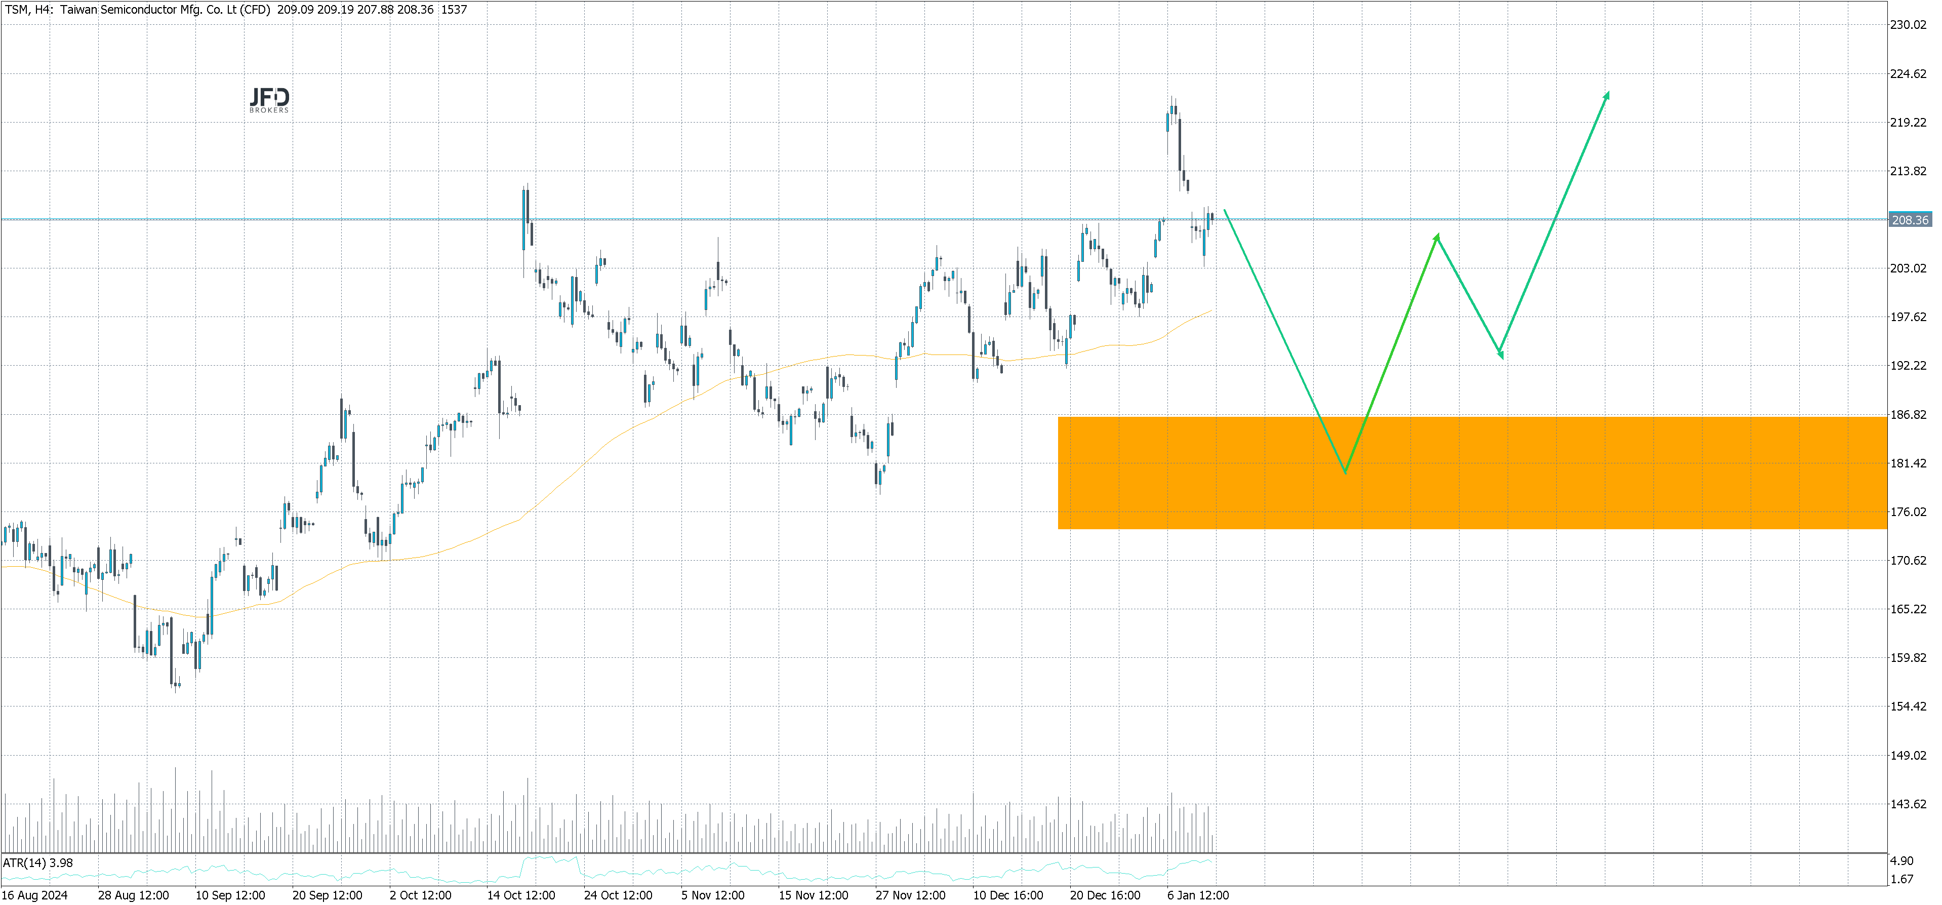Click the orange moving average line end
1942x905 pixels.
pyautogui.click(x=1211, y=311)
